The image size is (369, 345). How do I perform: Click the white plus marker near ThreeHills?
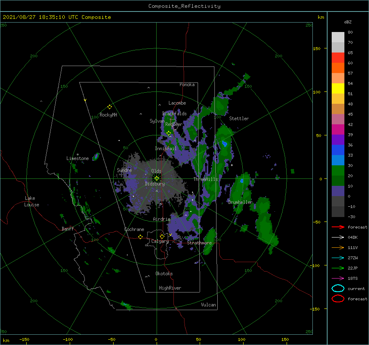click(x=232, y=165)
